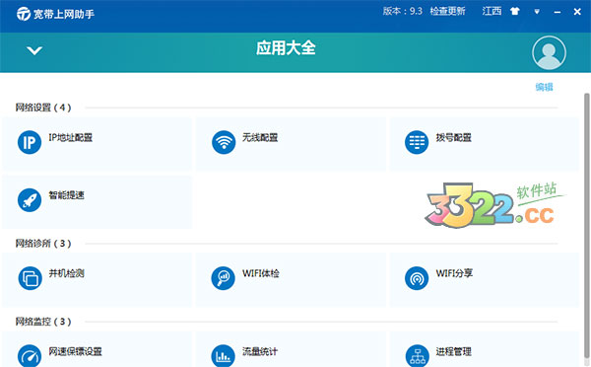Minimize the 宽带上网助手 window

pyautogui.click(x=558, y=12)
